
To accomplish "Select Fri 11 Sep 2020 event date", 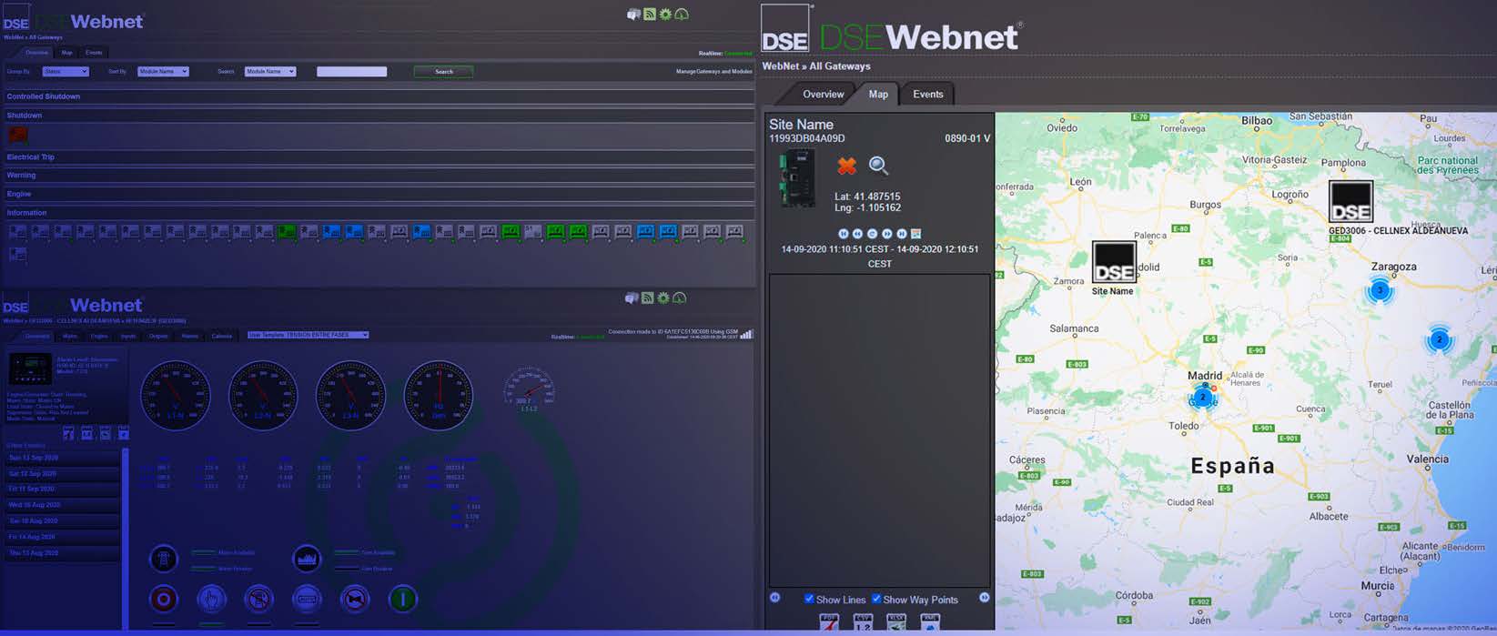I will pos(62,490).
